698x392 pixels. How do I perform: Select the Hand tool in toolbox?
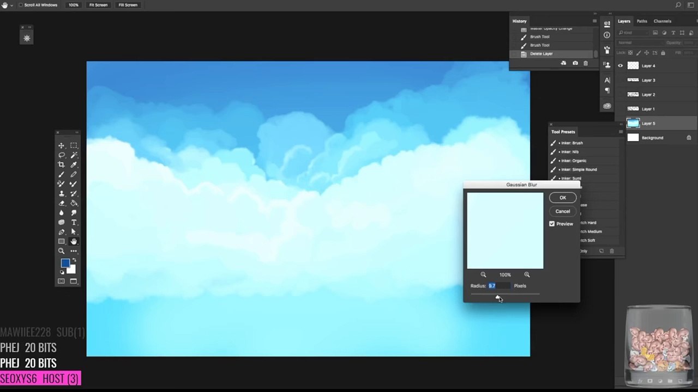[74, 241]
